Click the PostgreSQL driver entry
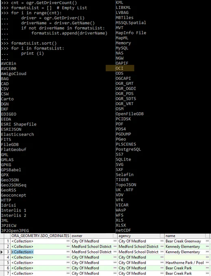This screenshot has height=276, width=211. (x=128, y=149)
